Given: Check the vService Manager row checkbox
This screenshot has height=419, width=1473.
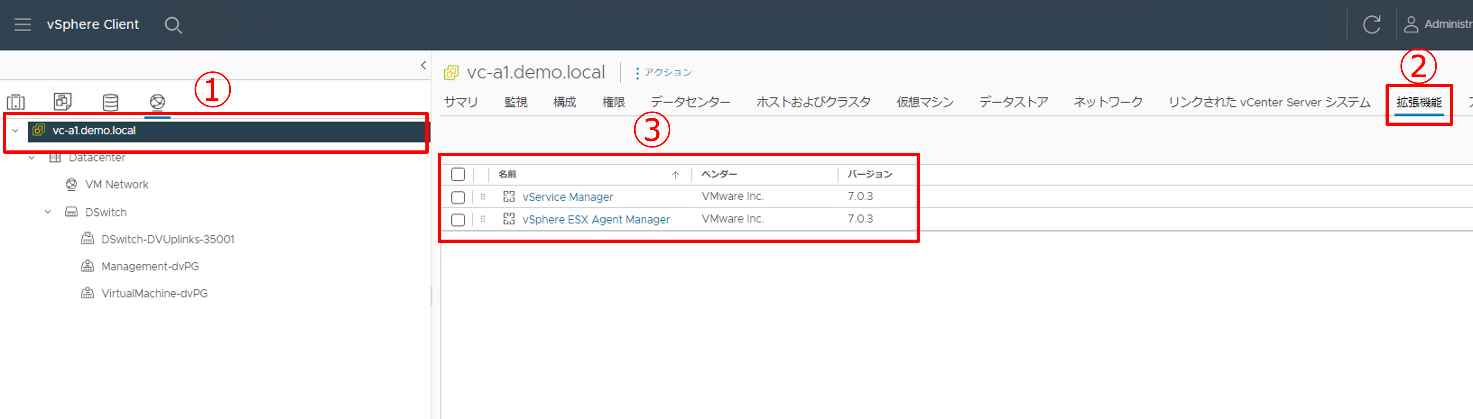Looking at the screenshot, I should (x=457, y=197).
